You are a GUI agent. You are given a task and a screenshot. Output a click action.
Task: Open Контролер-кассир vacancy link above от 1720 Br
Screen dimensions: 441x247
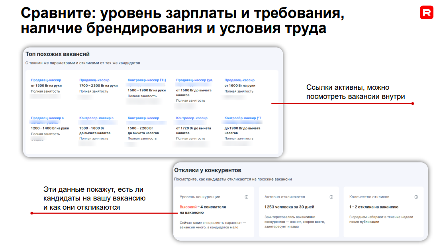(x=192, y=118)
